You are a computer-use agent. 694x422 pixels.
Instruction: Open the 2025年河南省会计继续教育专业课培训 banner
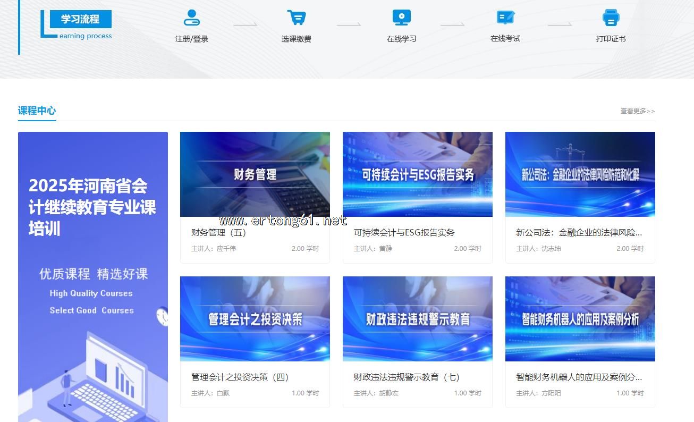pyautogui.click(x=93, y=276)
